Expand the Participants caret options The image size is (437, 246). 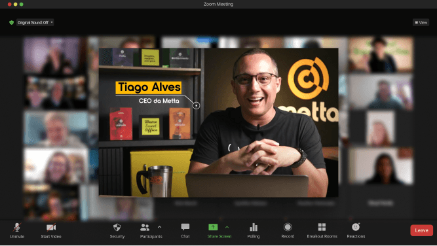(159, 227)
